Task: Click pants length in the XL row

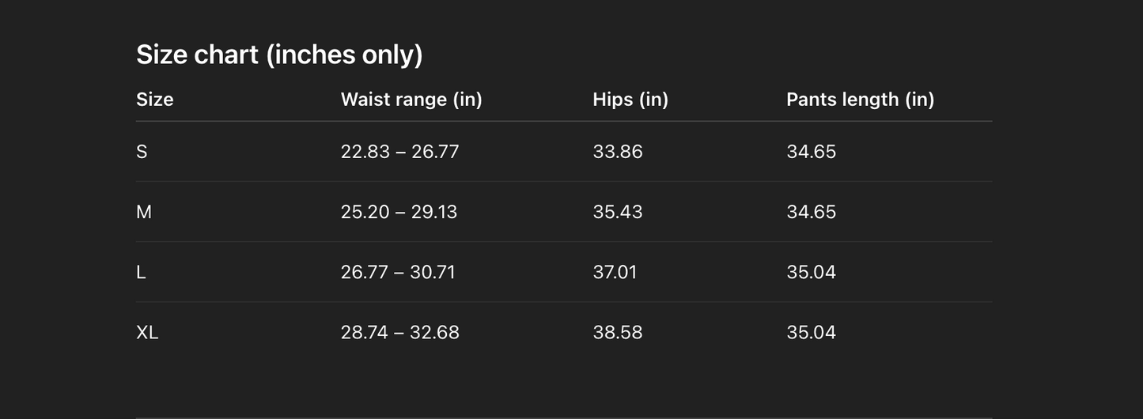Action: click(811, 332)
